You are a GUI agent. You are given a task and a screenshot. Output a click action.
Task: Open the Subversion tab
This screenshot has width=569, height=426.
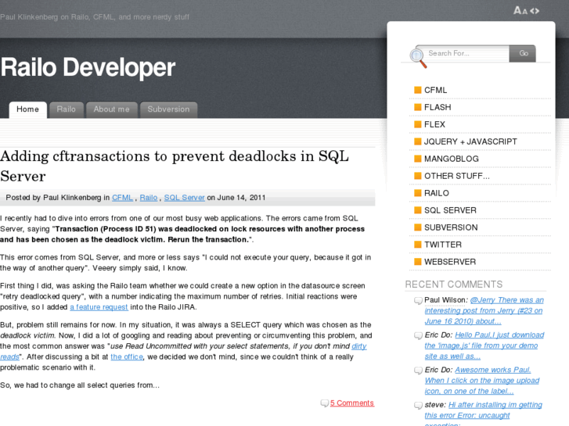[168, 109]
